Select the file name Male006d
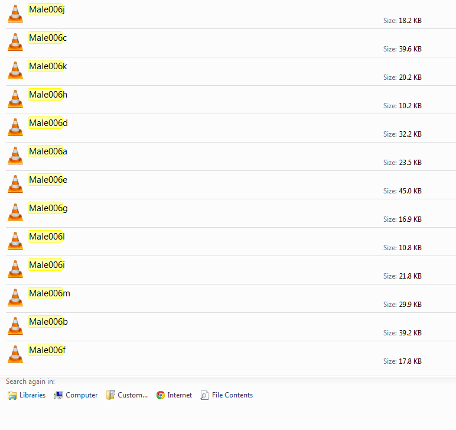Image resolution: width=456 pixels, height=430 pixels. 48,123
